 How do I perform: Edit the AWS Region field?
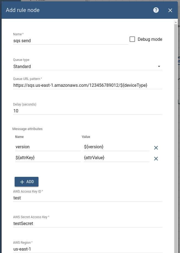[x=87, y=249]
